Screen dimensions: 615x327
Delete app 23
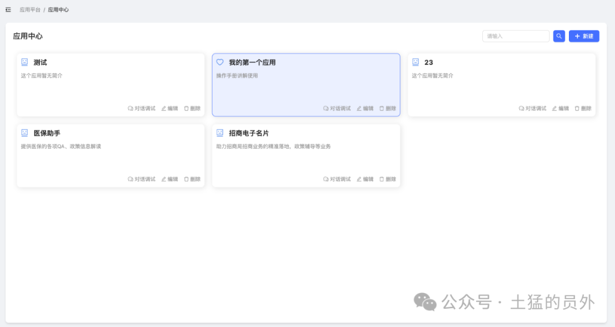(583, 108)
